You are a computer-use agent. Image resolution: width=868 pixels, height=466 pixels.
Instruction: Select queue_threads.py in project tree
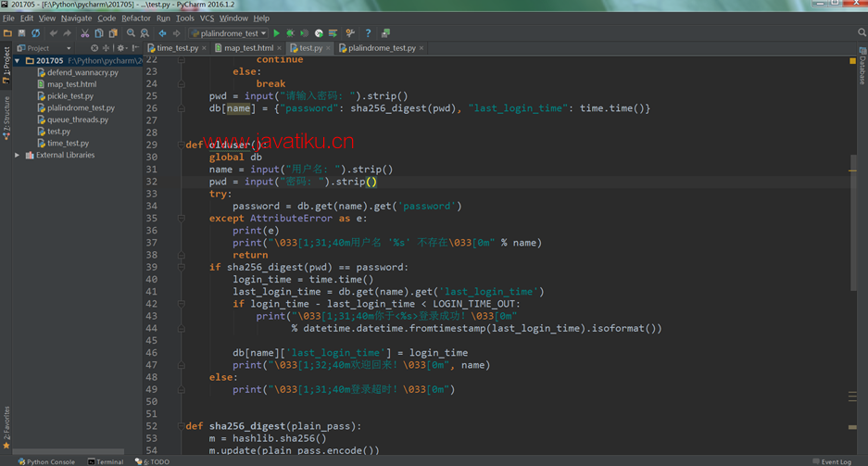(78, 120)
